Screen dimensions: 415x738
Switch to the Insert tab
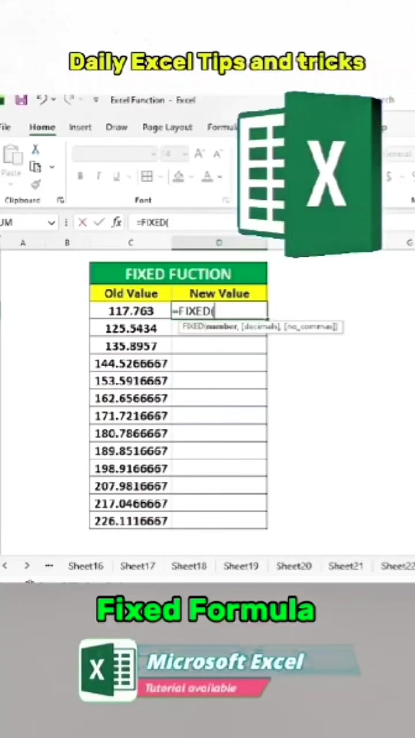80,127
